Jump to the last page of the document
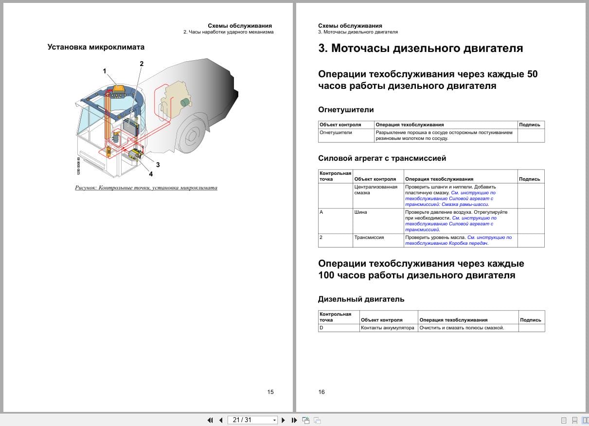 click(x=293, y=420)
